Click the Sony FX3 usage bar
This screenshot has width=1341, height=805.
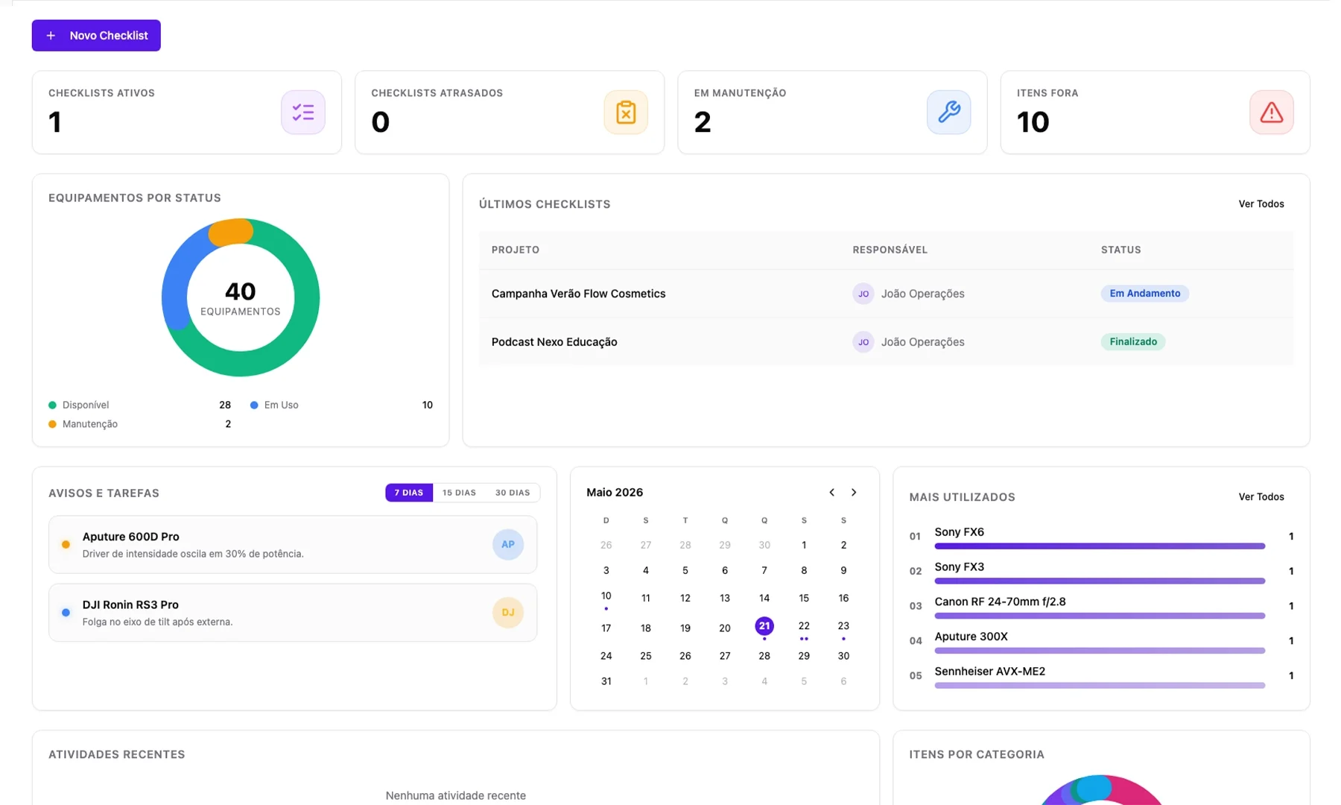coord(1100,581)
